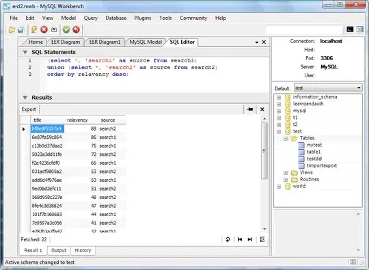This screenshot has height=270, width=369.
Task: Switch to the EER Diagram1 tab
Action: pos(105,42)
